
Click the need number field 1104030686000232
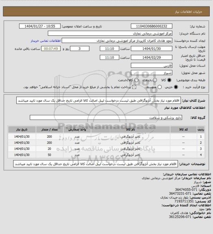[x=152, y=26]
